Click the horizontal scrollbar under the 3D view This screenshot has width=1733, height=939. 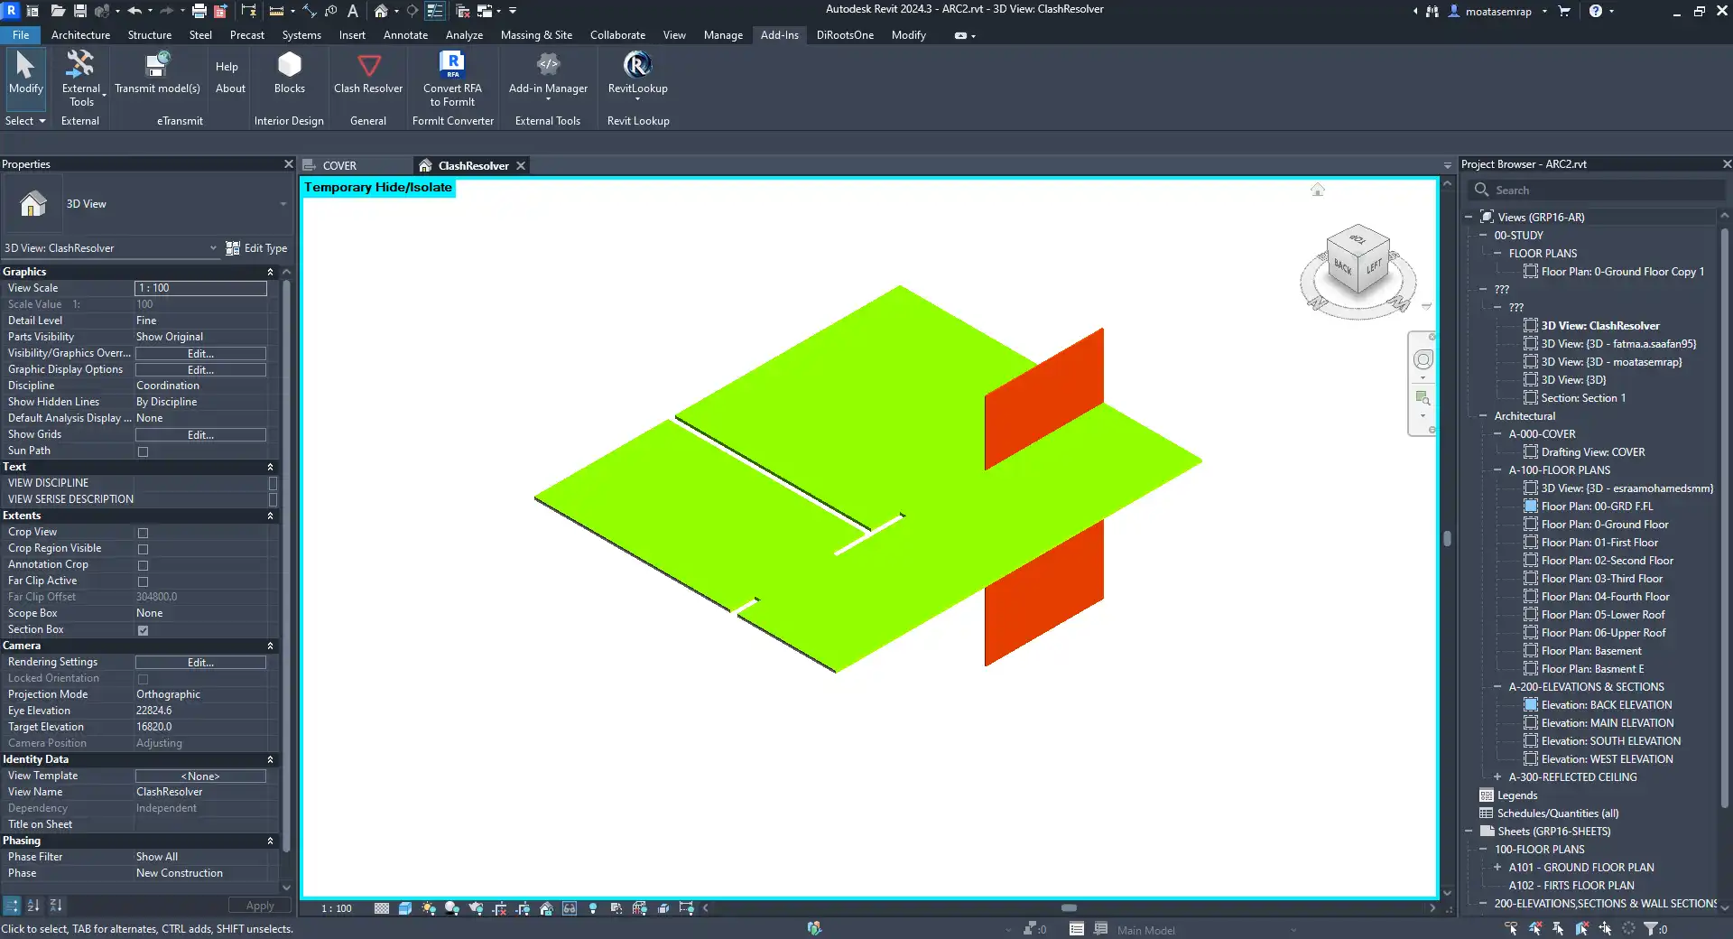tap(1069, 908)
